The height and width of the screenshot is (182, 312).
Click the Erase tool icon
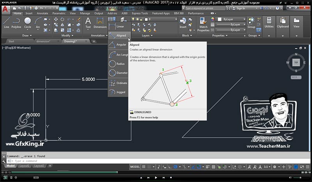click(79, 19)
